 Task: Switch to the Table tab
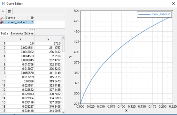click(4, 34)
